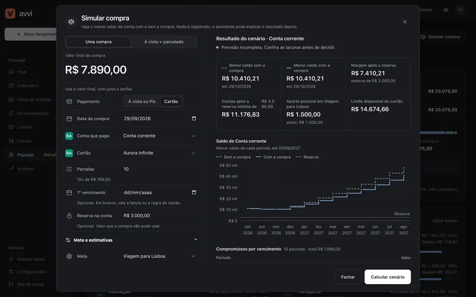
Task: Click the Alternar tema sun icon
Action: (11, 259)
